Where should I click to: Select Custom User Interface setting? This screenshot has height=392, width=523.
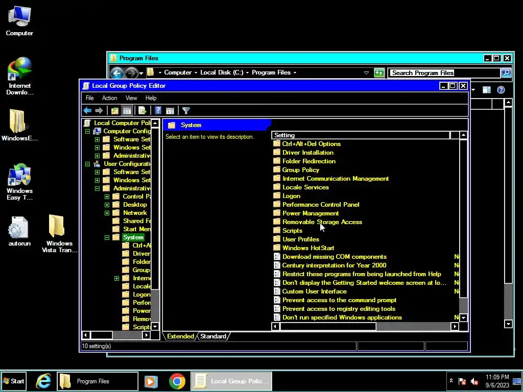tap(314, 291)
